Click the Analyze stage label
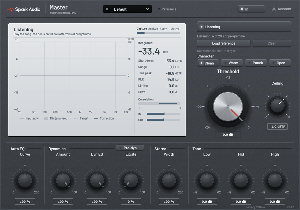The width and height of the screenshot is (300, 210). coord(153,29)
